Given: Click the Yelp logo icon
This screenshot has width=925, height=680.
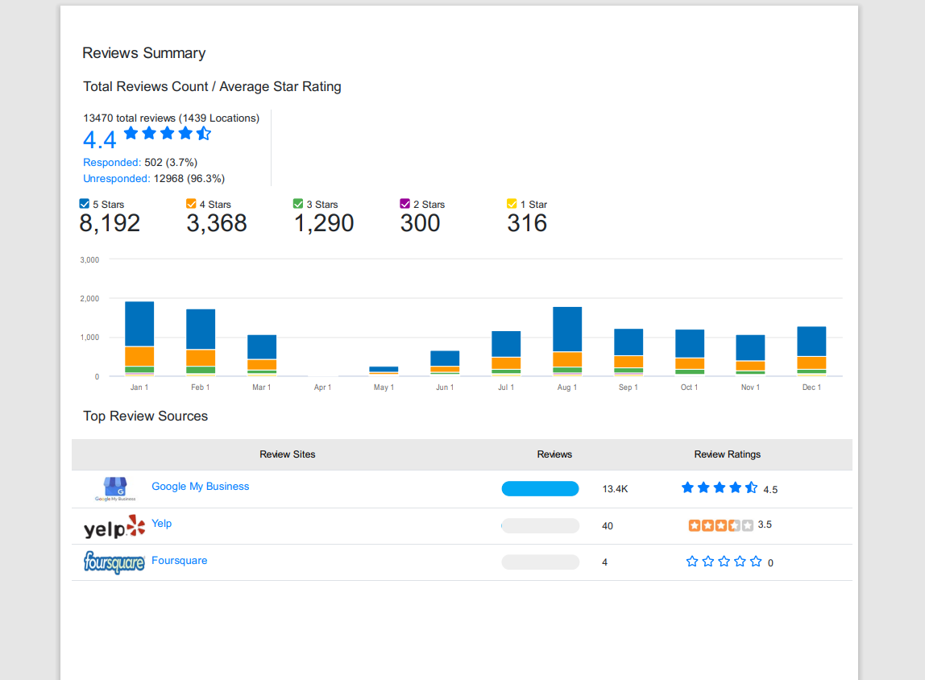Looking at the screenshot, I should click(x=114, y=527).
